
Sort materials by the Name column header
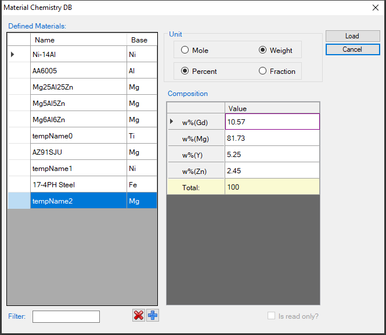click(78, 40)
